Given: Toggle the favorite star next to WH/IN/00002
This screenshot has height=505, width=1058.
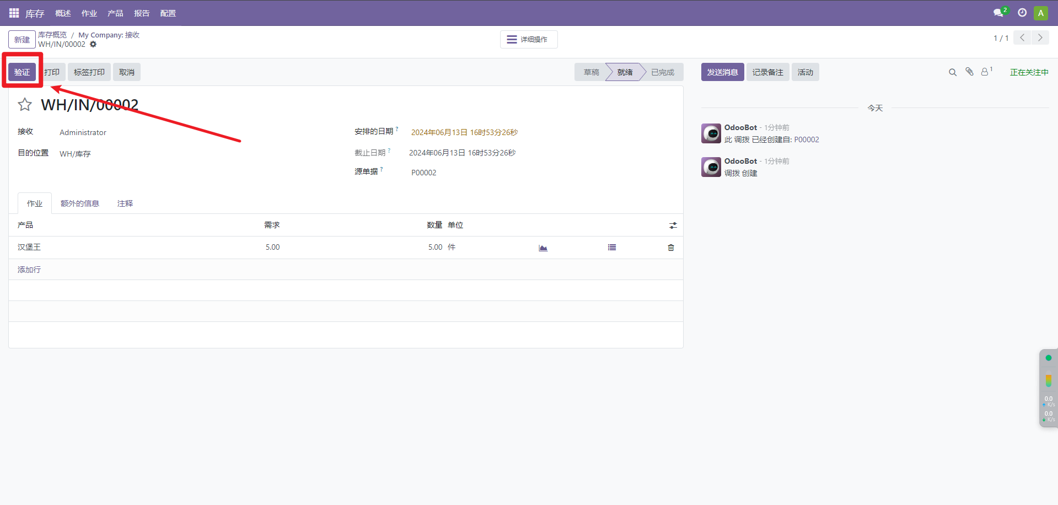Looking at the screenshot, I should 25,104.
